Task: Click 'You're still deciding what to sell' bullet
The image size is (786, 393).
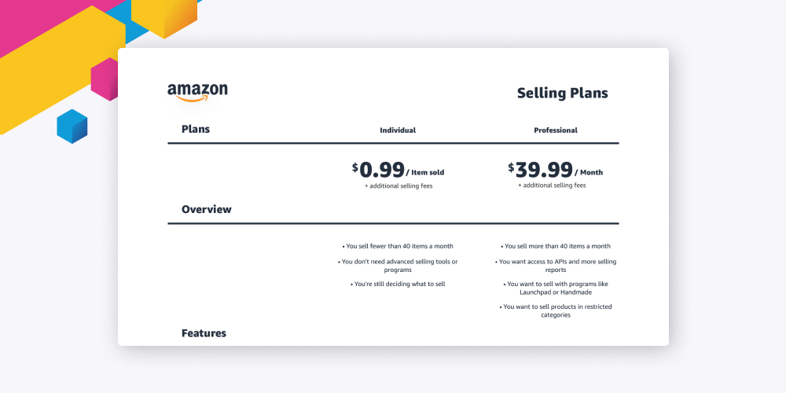Action: (398, 284)
